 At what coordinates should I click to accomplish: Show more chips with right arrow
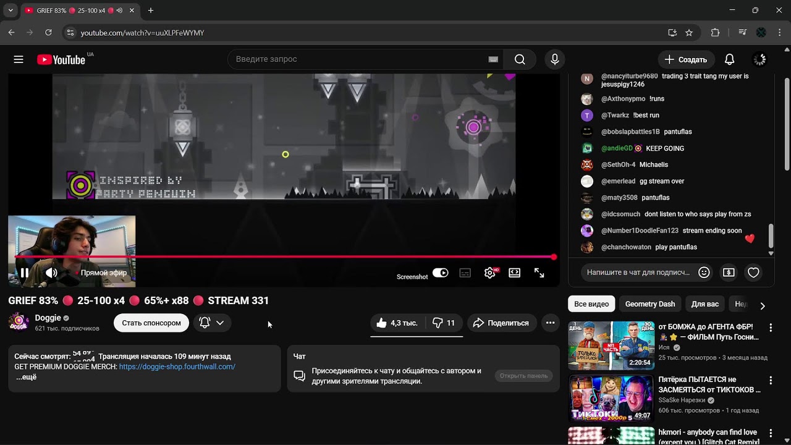[763, 305]
